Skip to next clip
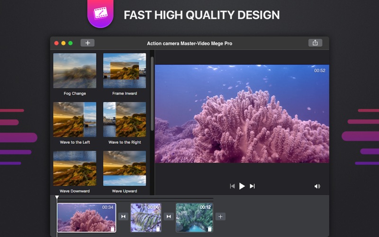Screen dimensions: 379x237 [252, 186]
